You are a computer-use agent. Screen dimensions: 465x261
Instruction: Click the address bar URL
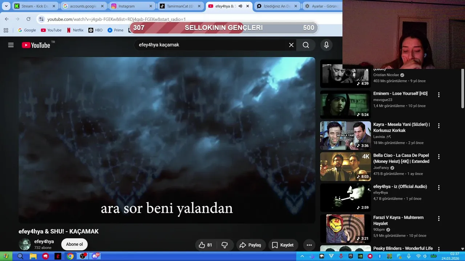(117, 19)
